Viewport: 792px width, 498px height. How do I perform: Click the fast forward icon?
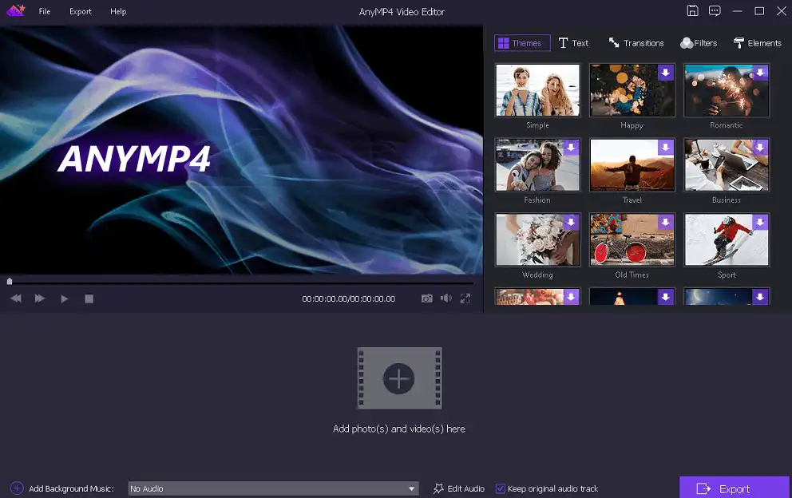click(x=40, y=298)
